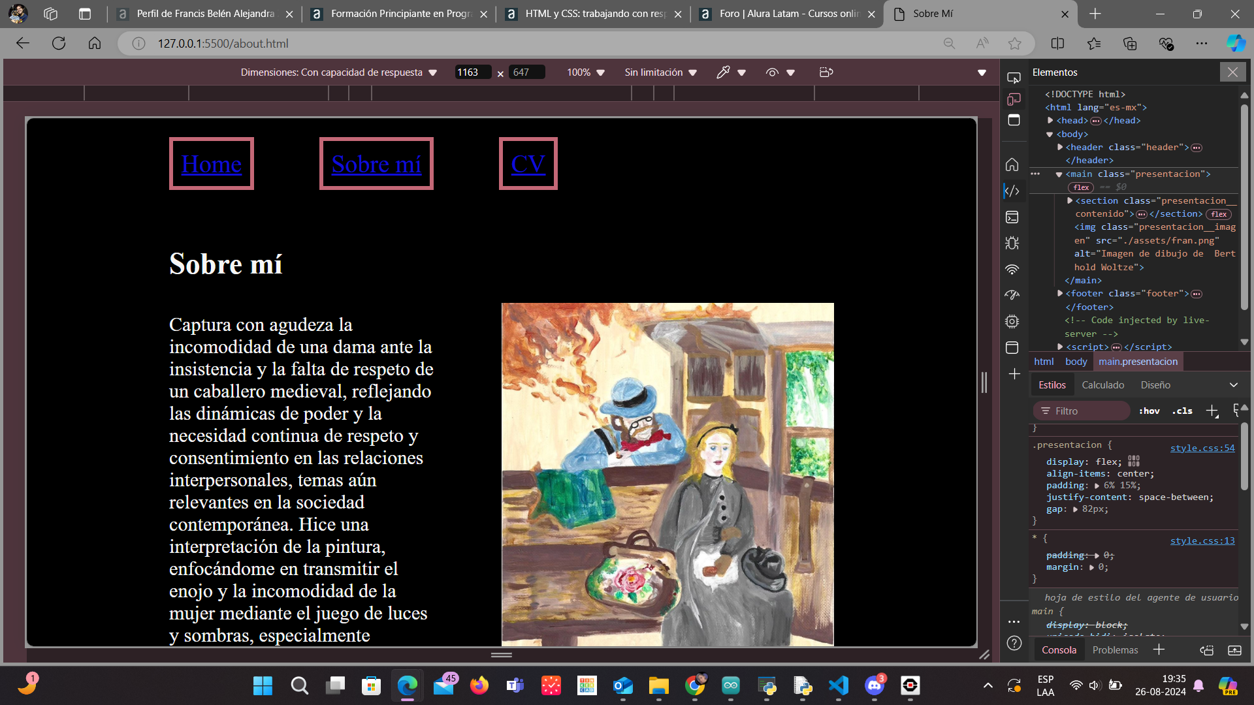Select the inspect element picker tool

(x=1014, y=78)
